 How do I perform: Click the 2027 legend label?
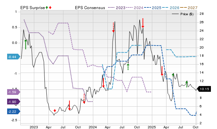coord(193,8)
